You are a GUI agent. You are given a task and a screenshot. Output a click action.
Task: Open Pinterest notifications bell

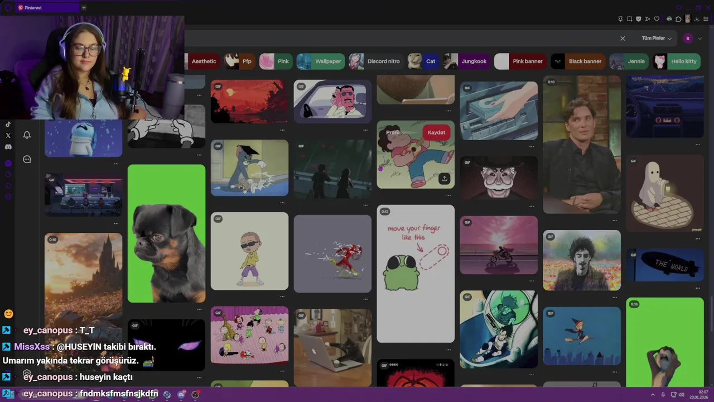click(27, 135)
